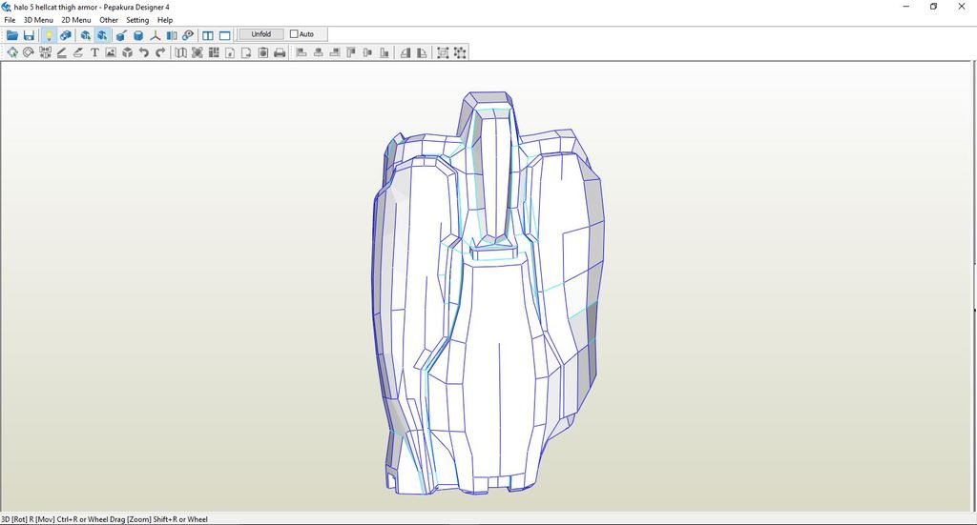Click the dotted selection handles icon

[460, 52]
